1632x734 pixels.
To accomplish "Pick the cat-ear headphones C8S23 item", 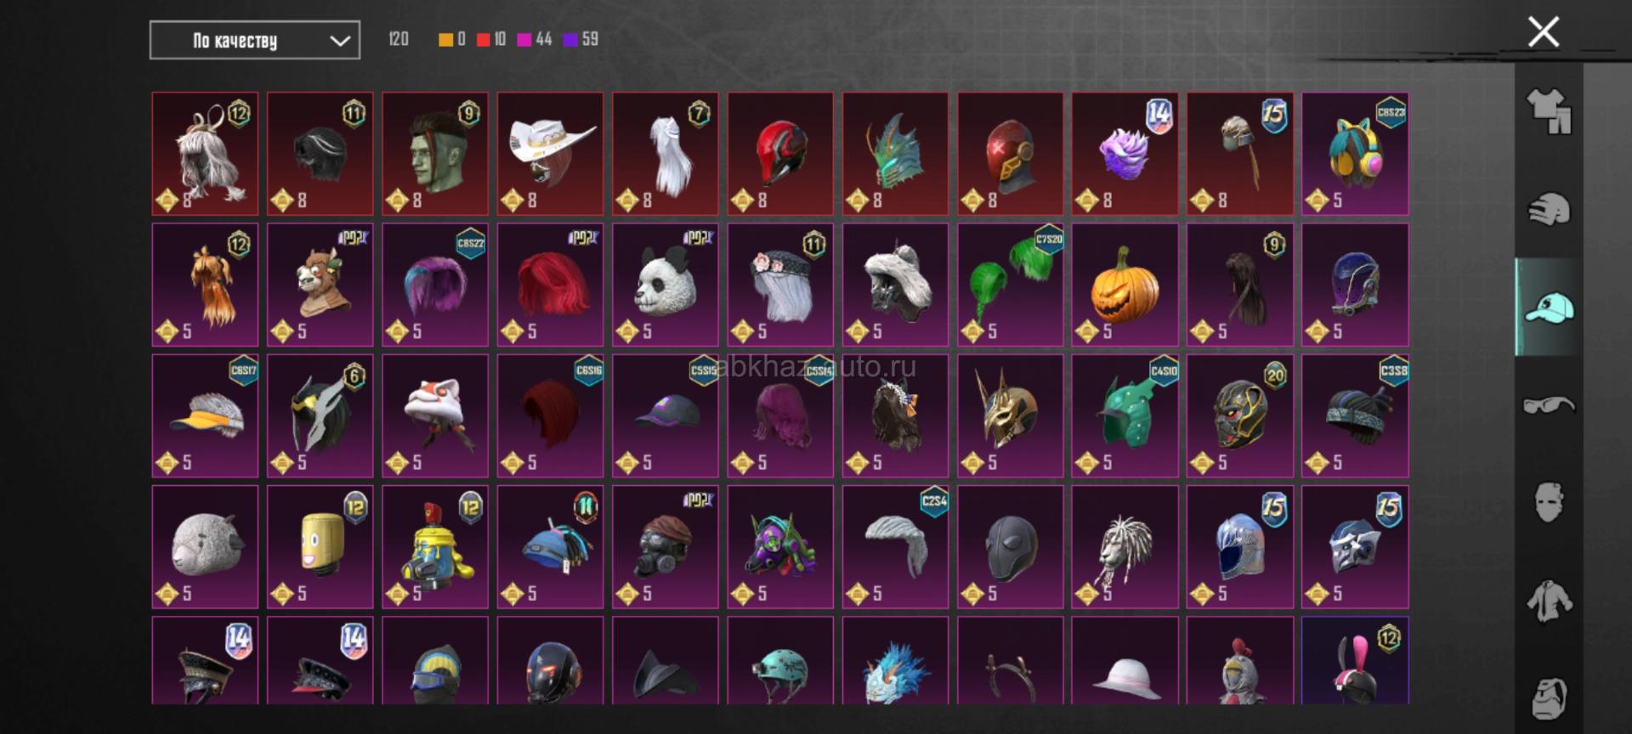I will (x=1355, y=154).
